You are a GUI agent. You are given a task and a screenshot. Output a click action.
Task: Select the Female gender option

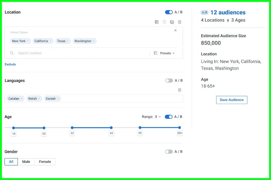pos(45,162)
